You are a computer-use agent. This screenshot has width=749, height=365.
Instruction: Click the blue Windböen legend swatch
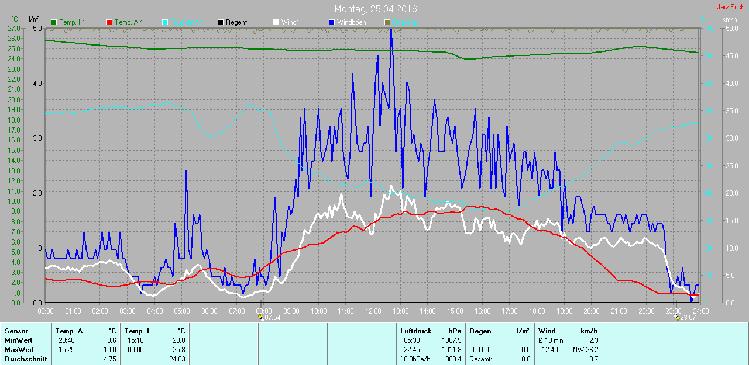[x=332, y=22]
